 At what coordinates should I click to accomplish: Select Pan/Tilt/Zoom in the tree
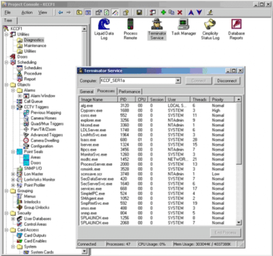point(43,129)
